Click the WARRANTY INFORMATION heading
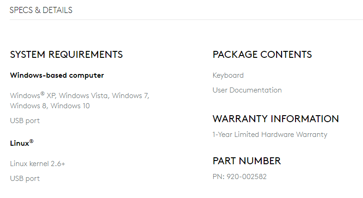 (x=276, y=119)
